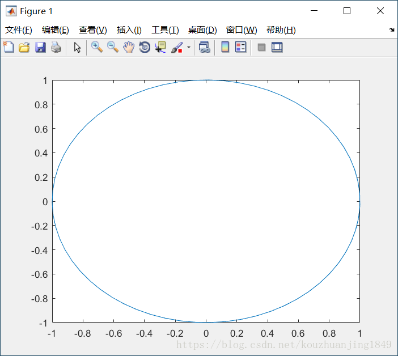
Task: Click the x-axis label -0.8
Action: coord(83,333)
